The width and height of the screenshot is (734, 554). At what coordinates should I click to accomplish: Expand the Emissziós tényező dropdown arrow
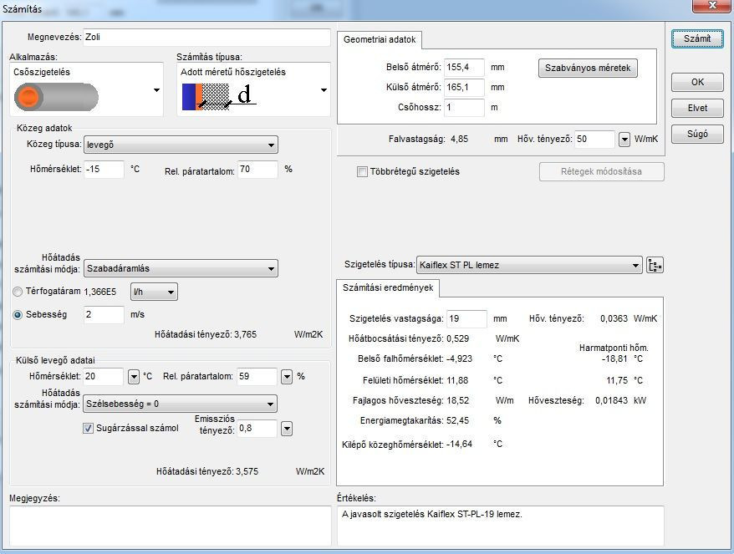(287, 429)
